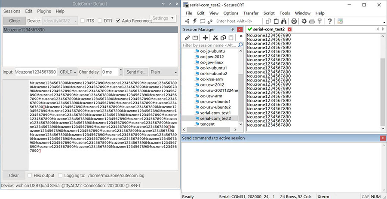
Task: Click the Reconnect chain-link toolbar icon
Action: tap(210, 21)
